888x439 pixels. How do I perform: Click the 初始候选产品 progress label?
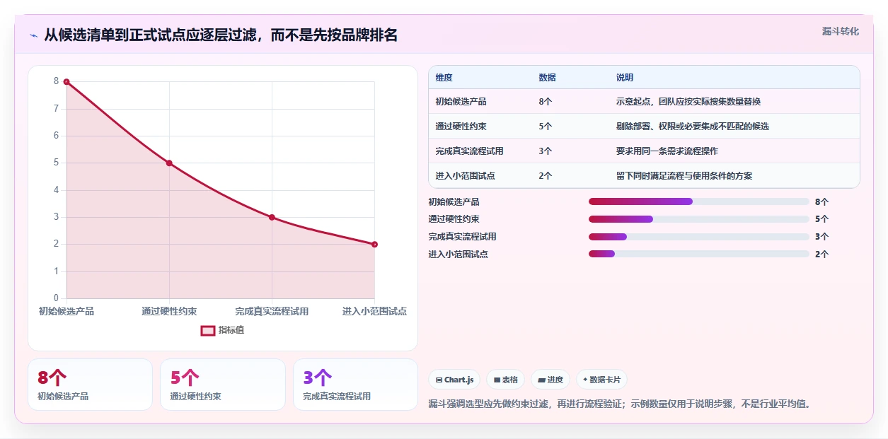[454, 202]
